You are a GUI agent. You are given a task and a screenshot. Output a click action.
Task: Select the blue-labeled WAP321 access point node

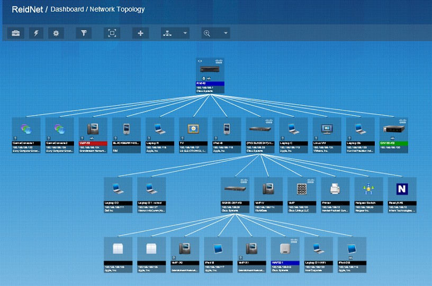pyautogui.click(x=285, y=255)
